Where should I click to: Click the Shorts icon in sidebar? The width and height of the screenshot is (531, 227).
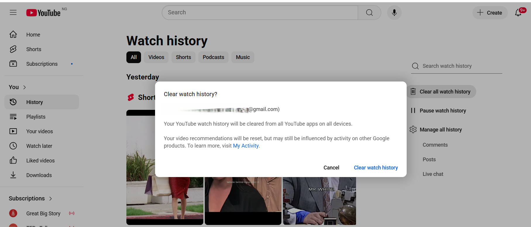point(13,49)
